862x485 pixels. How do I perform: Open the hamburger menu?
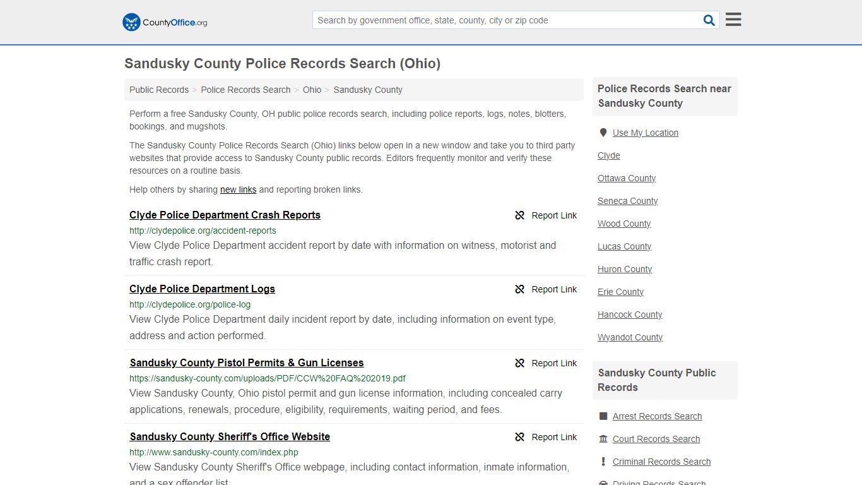pyautogui.click(x=733, y=20)
